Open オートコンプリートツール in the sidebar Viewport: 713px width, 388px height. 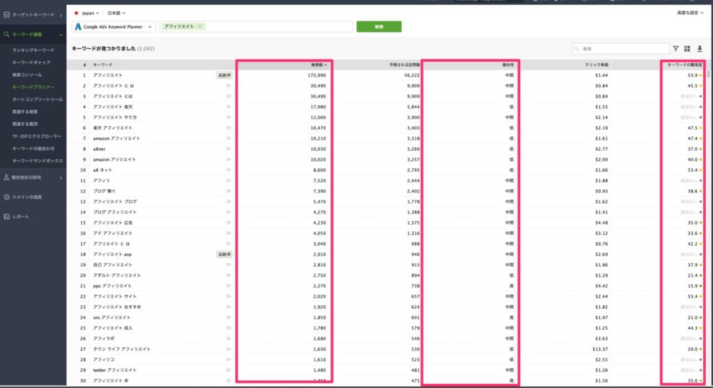point(38,99)
